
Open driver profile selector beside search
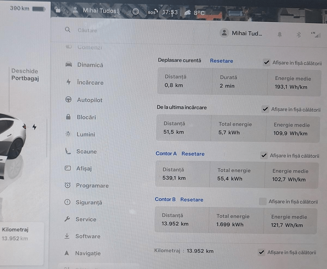click(241, 33)
